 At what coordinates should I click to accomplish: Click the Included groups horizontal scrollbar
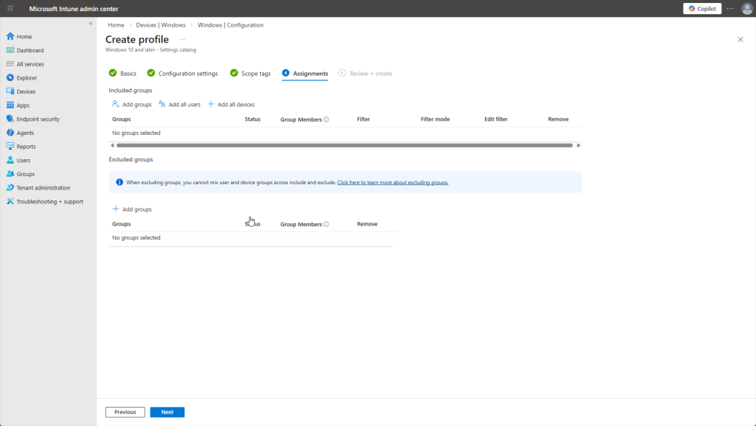pyautogui.click(x=344, y=145)
